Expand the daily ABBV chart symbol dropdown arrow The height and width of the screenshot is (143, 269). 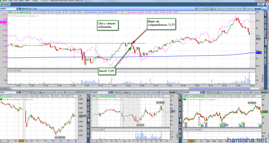click(x=201, y=92)
